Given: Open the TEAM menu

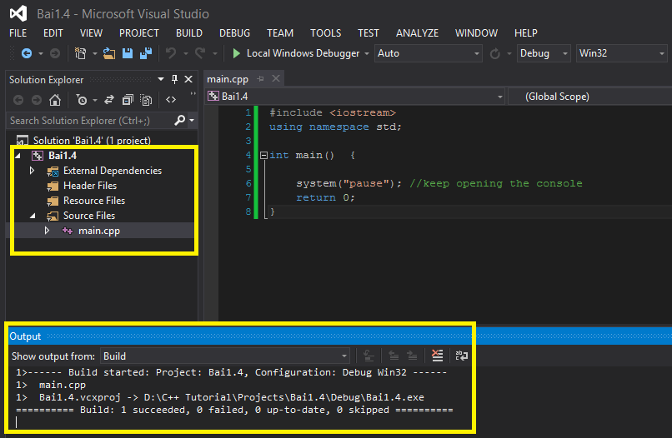Looking at the screenshot, I should tap(280, 33).
